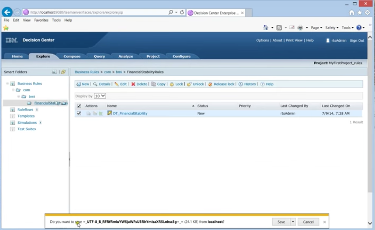Screen dimensions: 375x230
Task: Click the About link in the header
Action: [x=277, y=40]
